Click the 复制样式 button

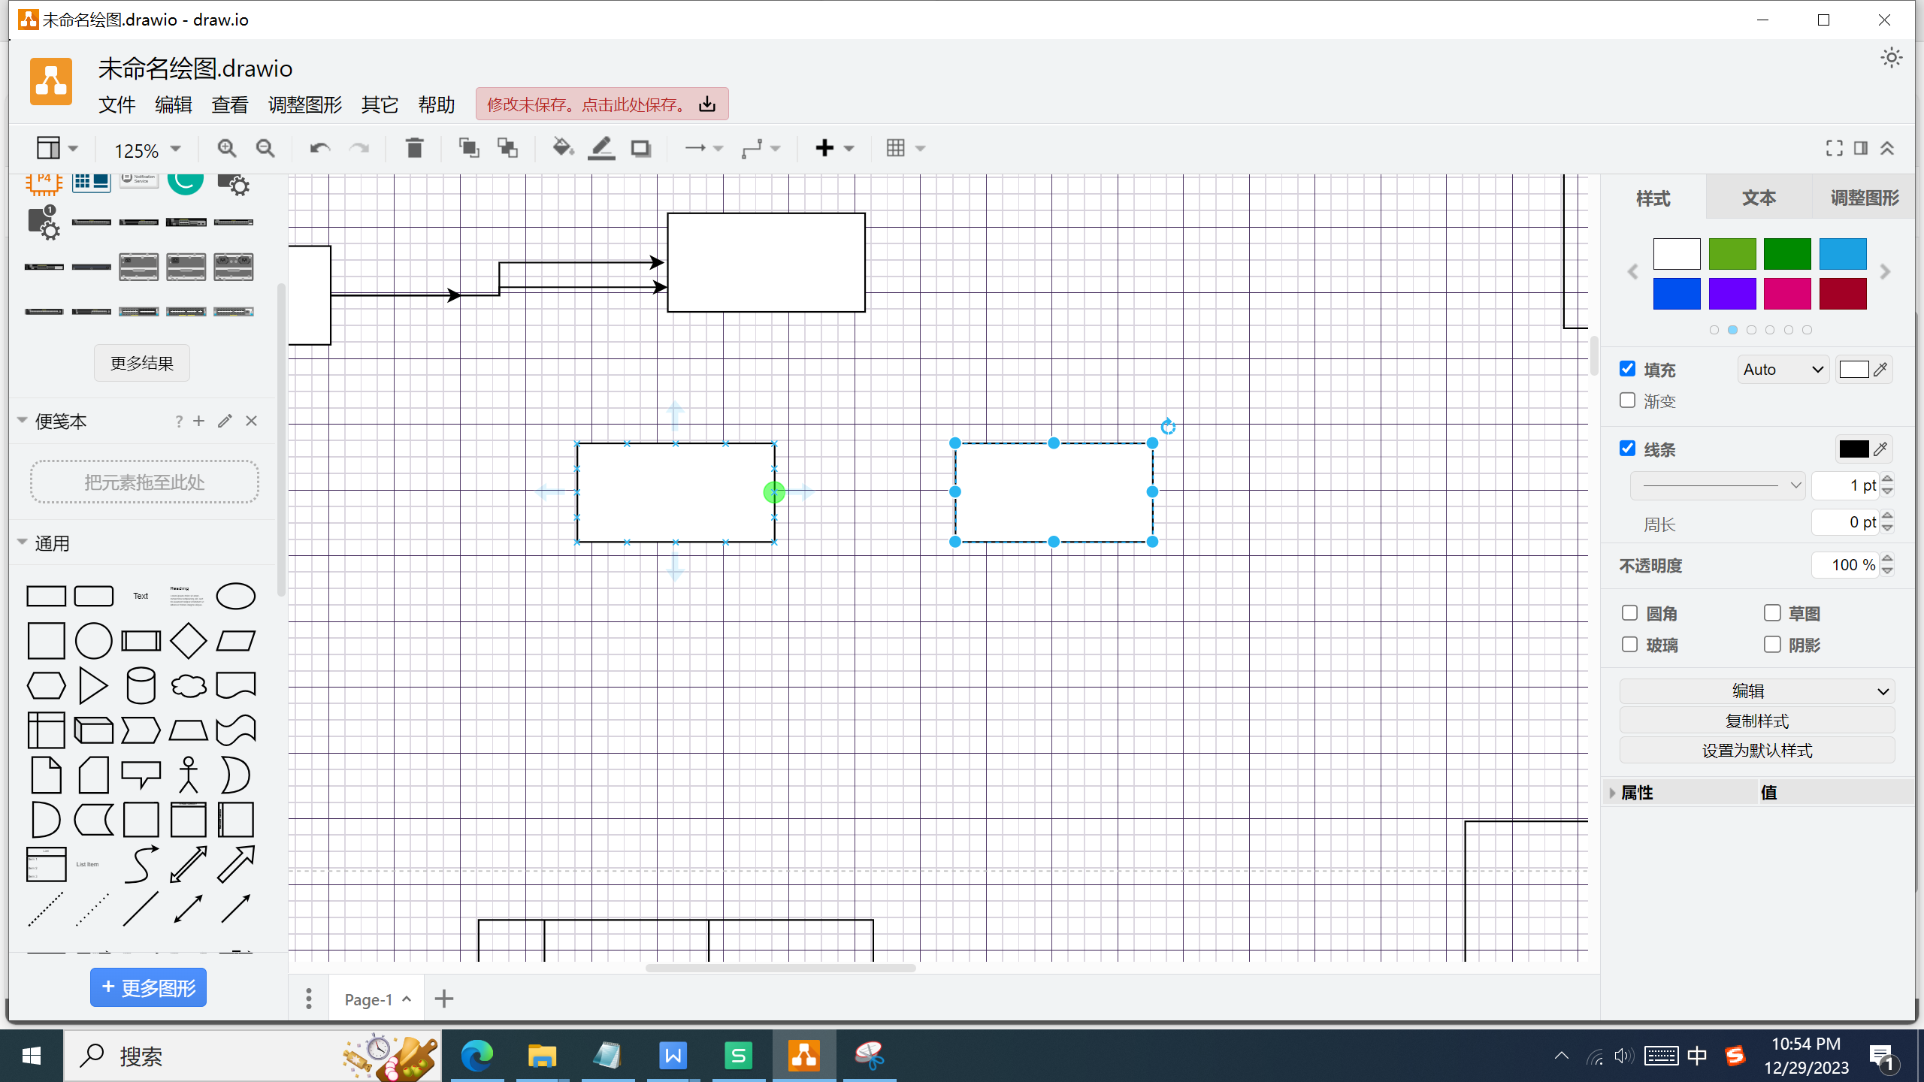[1756, 721]
